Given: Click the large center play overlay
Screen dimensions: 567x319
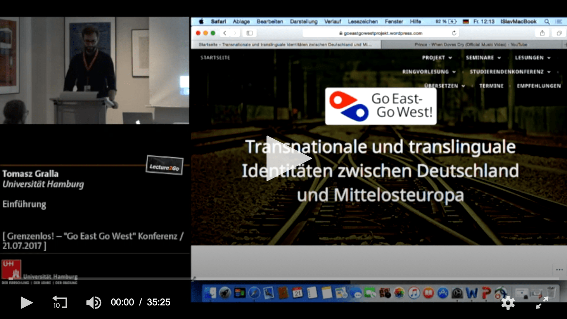Looking at the screenshot, I should [x=289, y=158].
